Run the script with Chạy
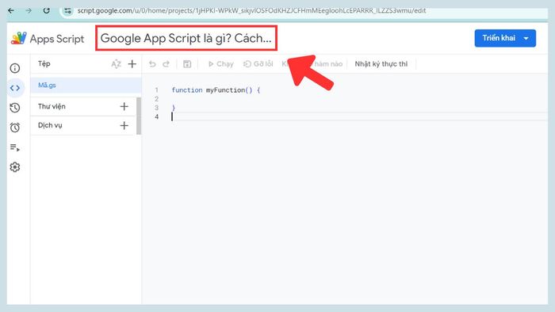The height and width of the screenshot is (312, 555). tap(221, 64)
